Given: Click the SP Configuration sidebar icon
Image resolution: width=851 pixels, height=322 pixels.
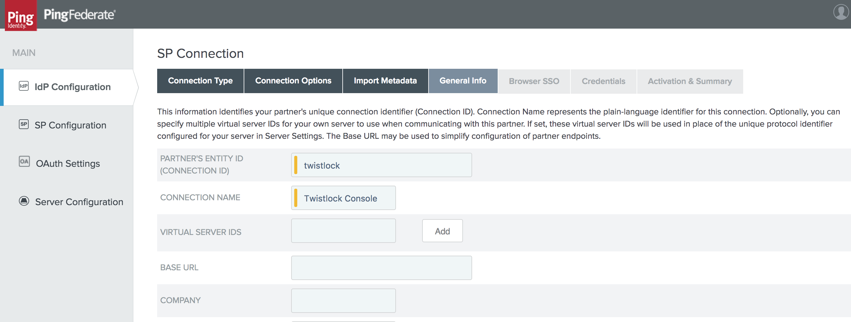Looking at the screenshot, I should (24, 124).
